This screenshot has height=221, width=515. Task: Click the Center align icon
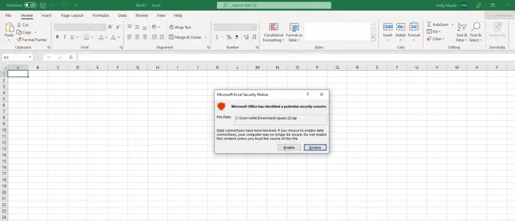(137, 37)
